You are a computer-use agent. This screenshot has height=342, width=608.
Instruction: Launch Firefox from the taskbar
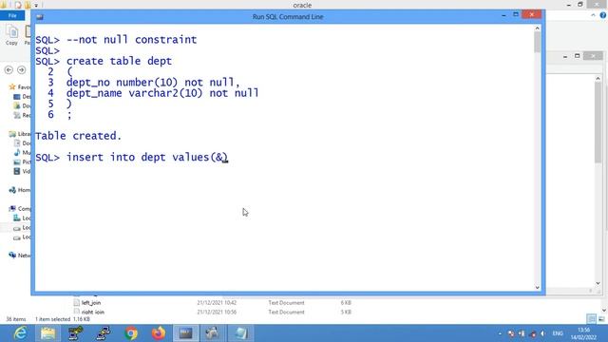click(x=159, y=333)
